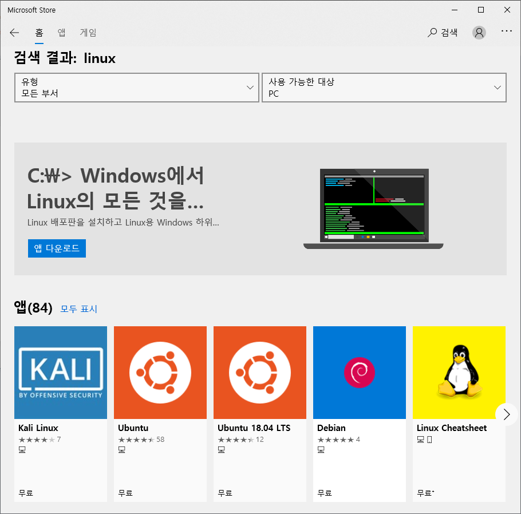The height and width of the screenshot is (514, 521).
Task: Switch to the 게임 tab
Action: tap(88, 33)
